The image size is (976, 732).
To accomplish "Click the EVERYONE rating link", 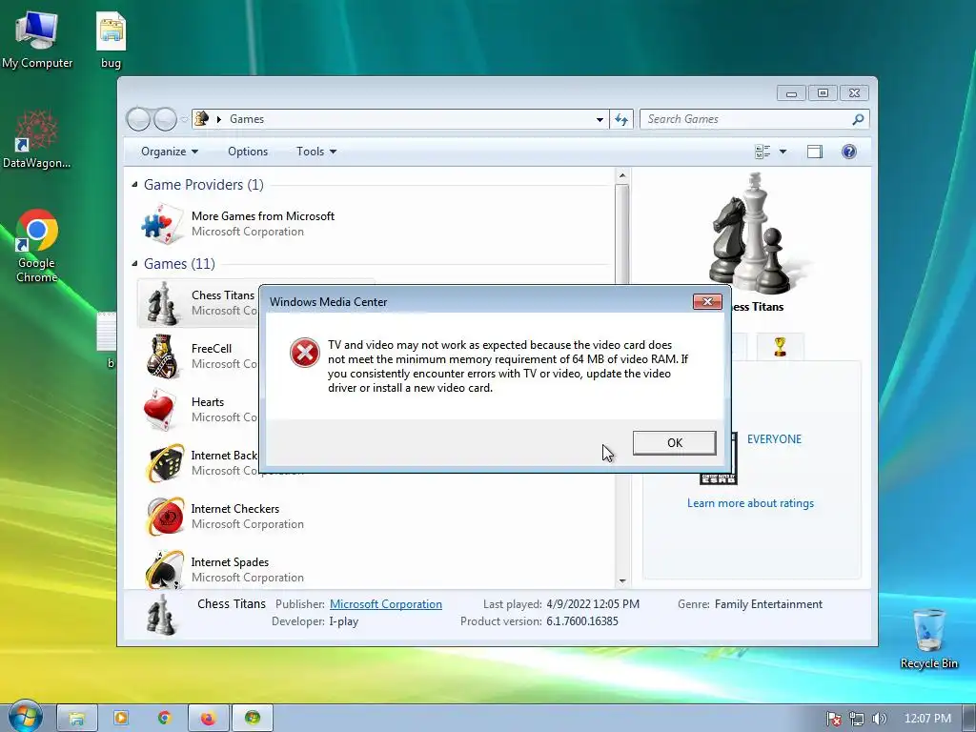I will tap(774, 438).
